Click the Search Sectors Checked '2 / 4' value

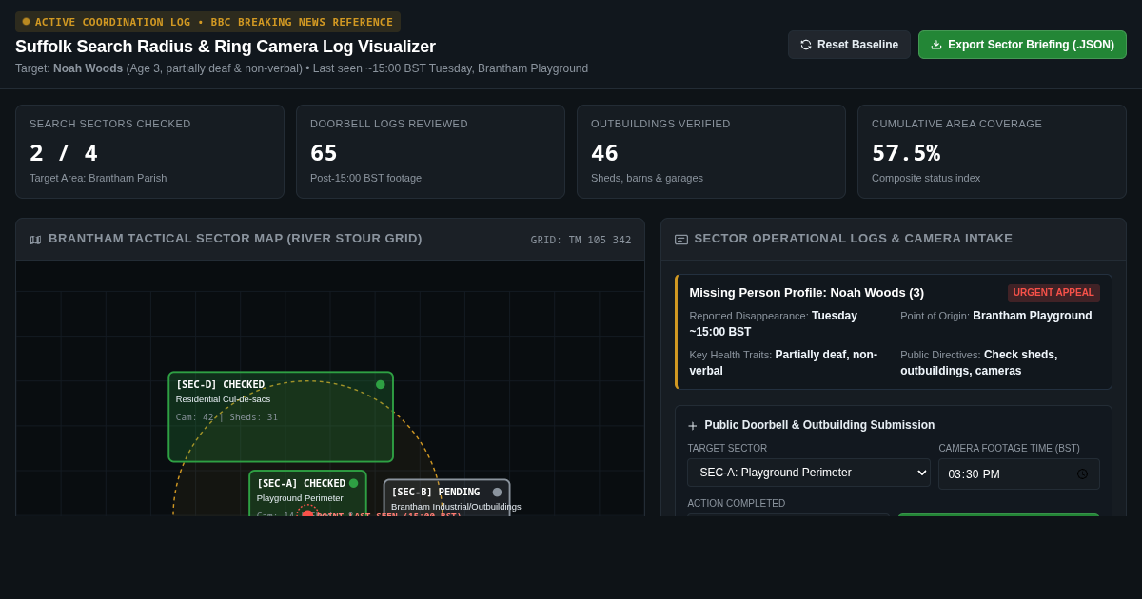click(64, 153)
